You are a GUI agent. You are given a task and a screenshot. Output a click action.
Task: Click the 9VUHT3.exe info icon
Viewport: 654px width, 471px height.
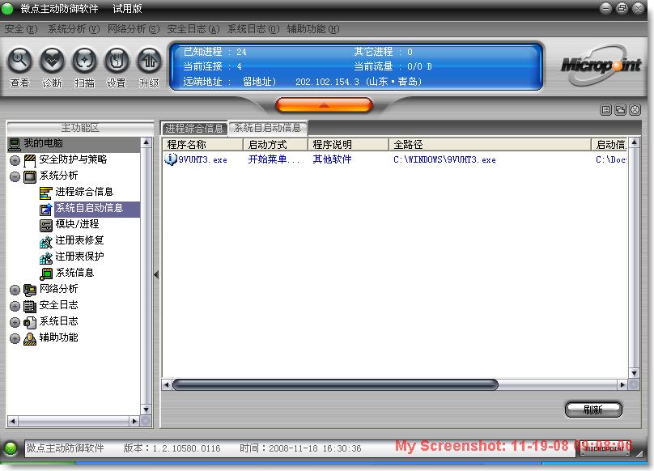[170, 159]
